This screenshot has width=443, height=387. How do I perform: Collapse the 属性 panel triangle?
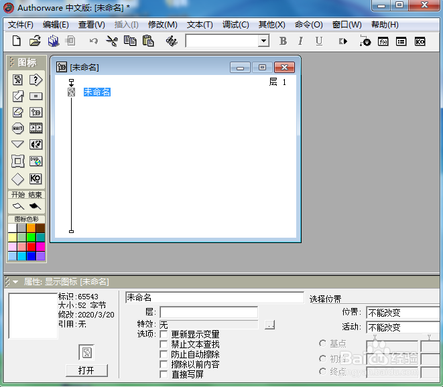click(15, 282)
